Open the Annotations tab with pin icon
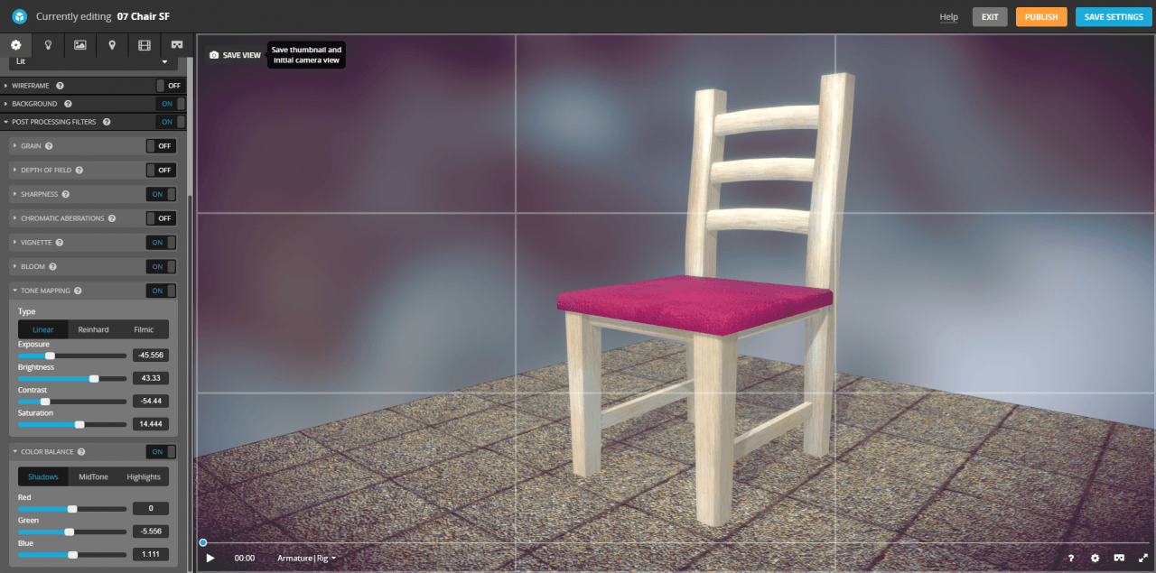This screenshot has width=1156, height=573. pyautogui.click(x=112, y=44)
